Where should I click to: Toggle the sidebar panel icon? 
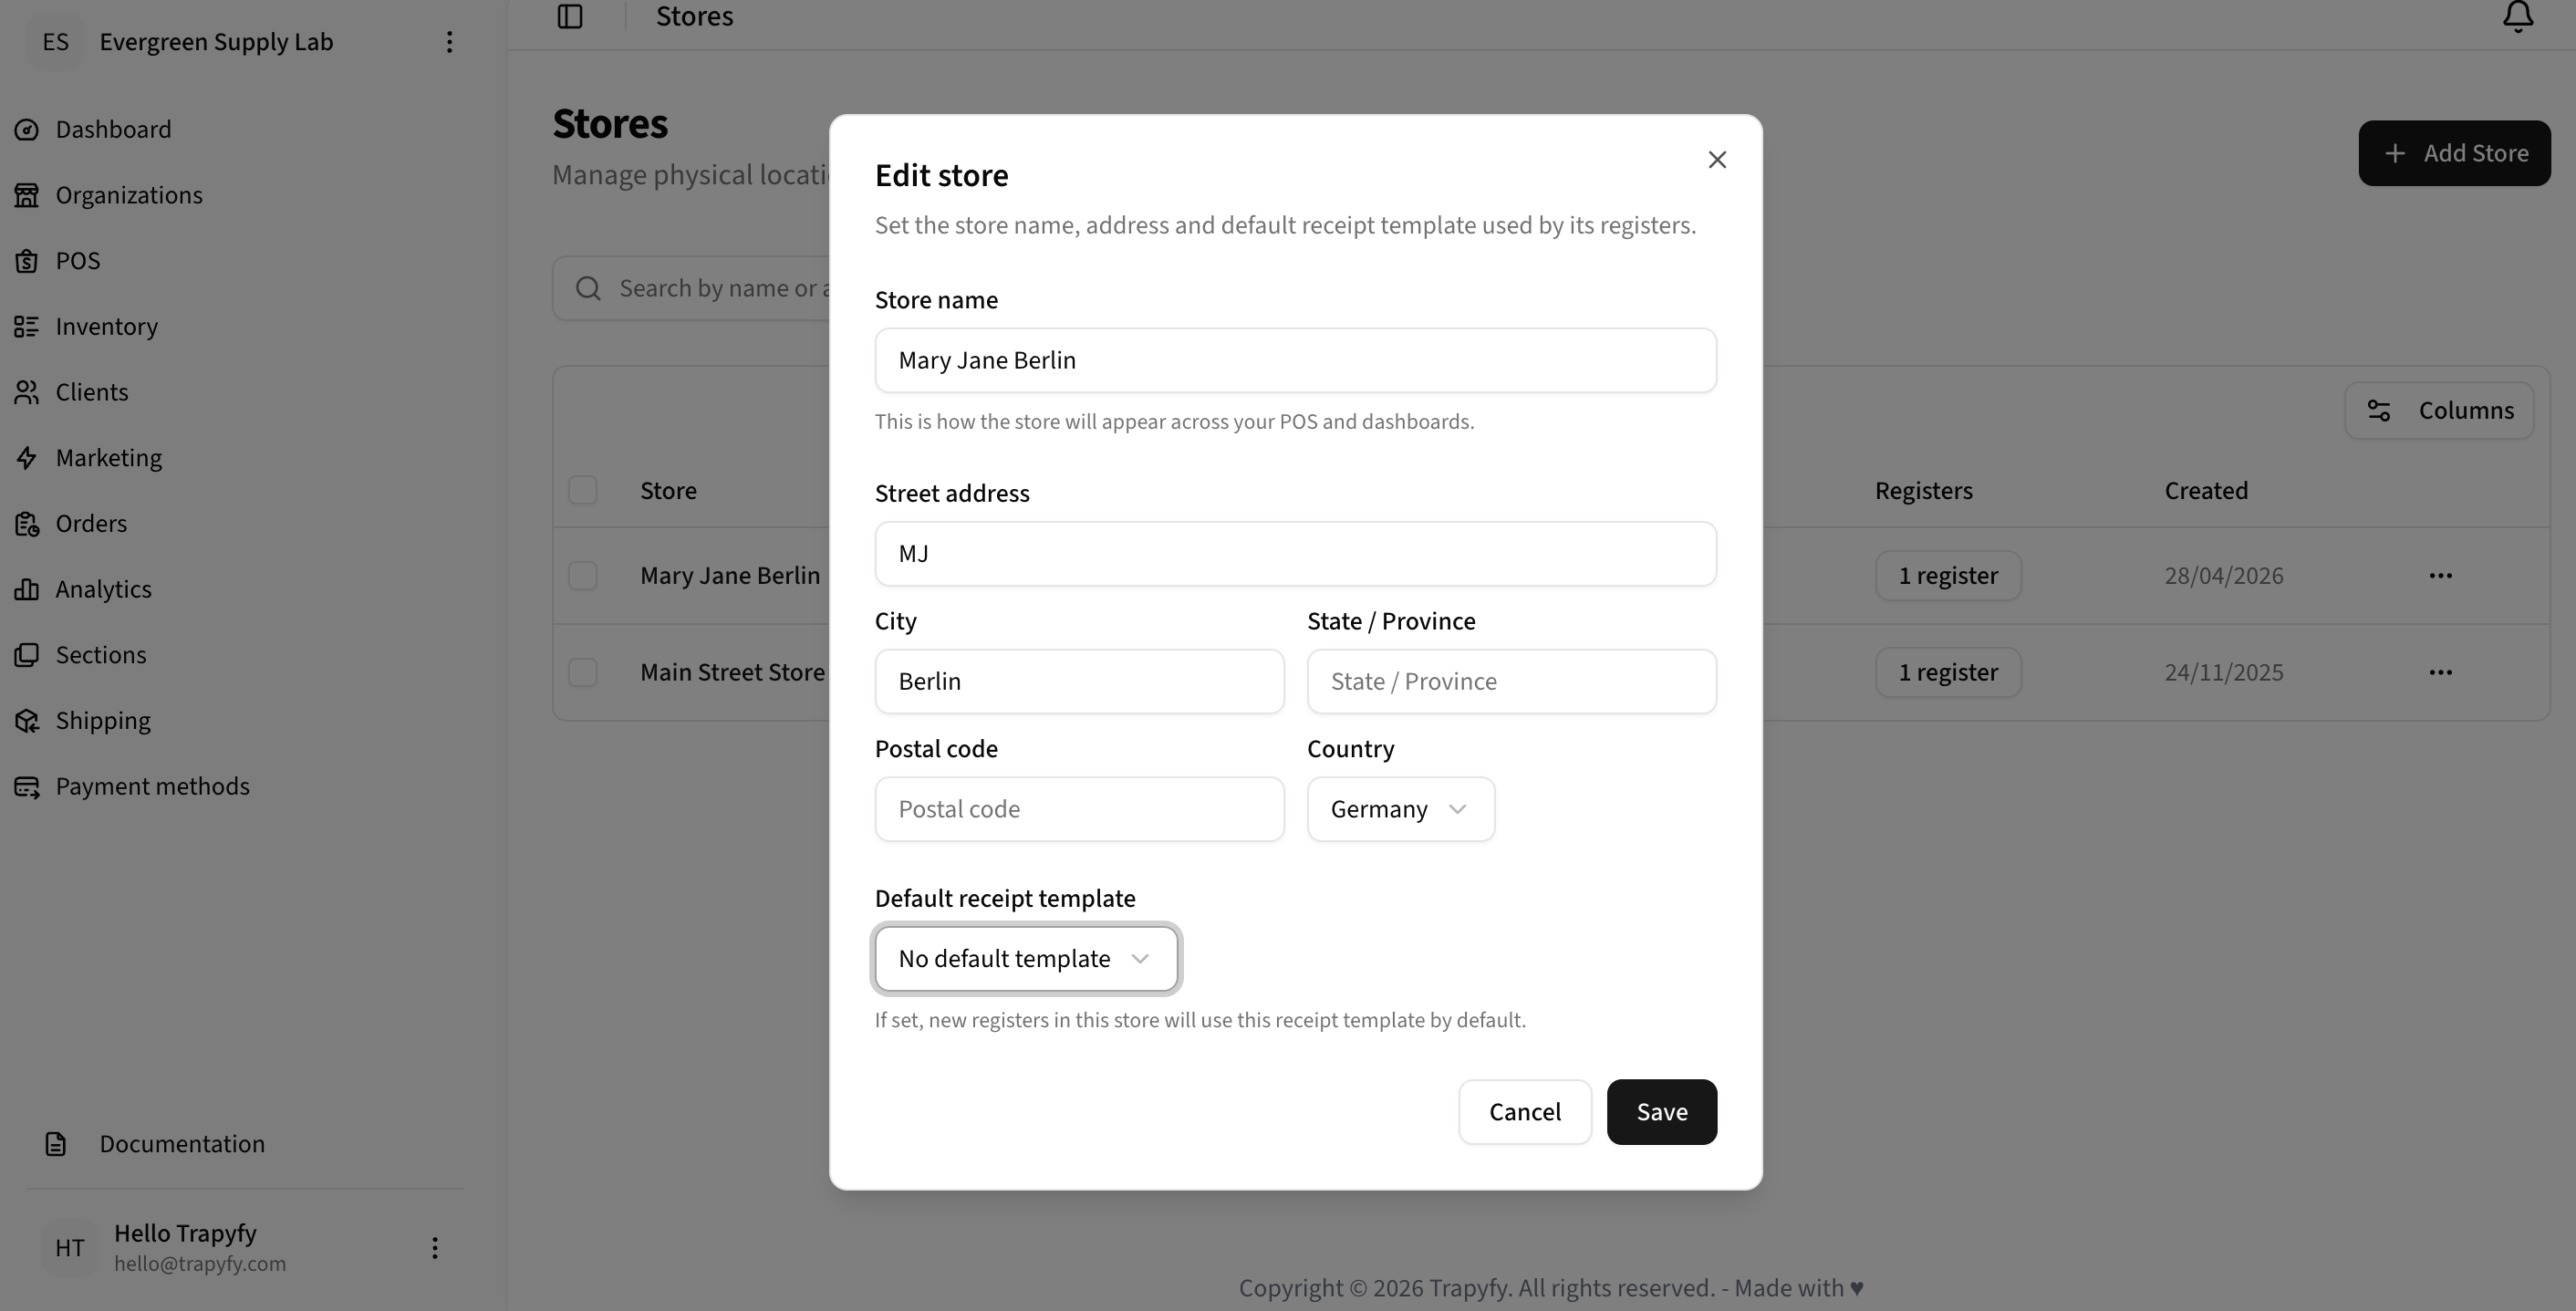[x=570, y=16]
